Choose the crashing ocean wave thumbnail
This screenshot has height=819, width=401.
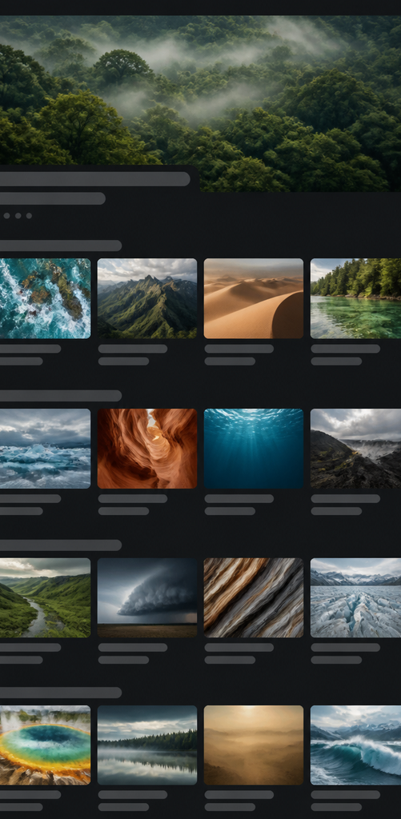coord(355,745)
